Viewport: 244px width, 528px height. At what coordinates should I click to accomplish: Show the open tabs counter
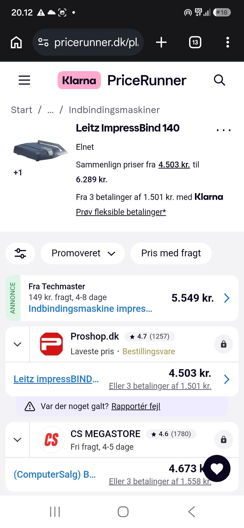[x=195, y=42]
